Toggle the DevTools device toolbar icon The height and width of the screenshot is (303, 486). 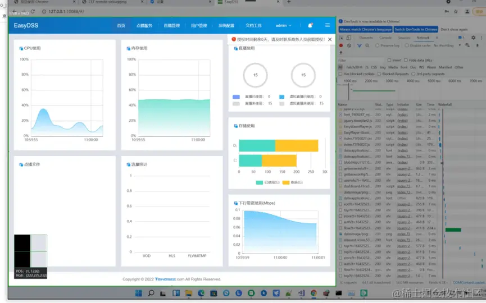(x=349, y=38)
